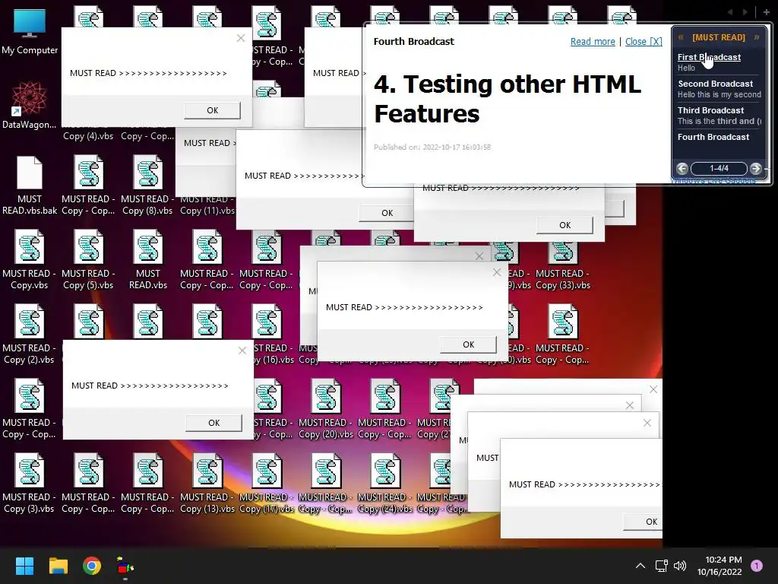The height and width of the screenshot is (584, 778).
Task: Click 'This is the third and' preview text
Action: (719, 121)
